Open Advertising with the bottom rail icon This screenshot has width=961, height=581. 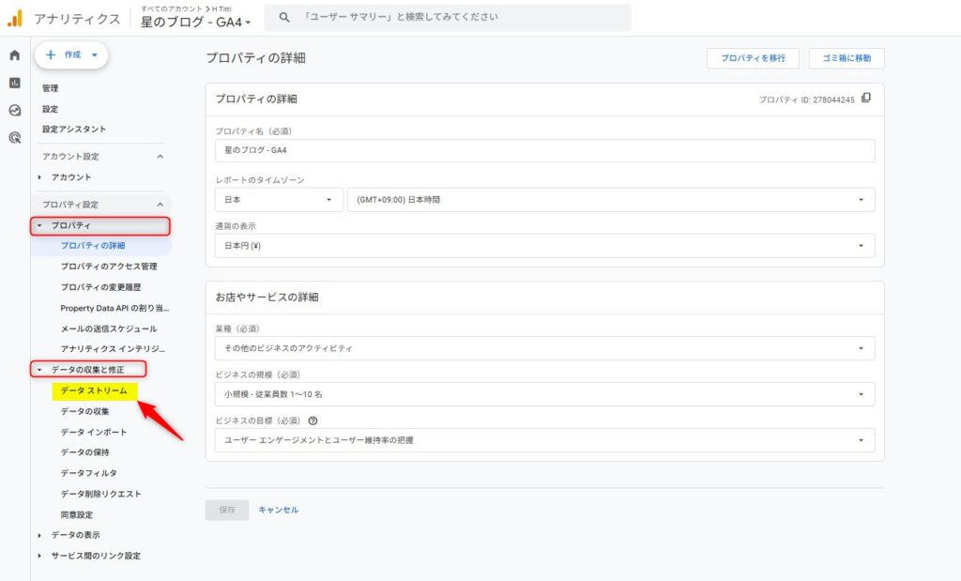pyautogui.click(x=14, y=139)
